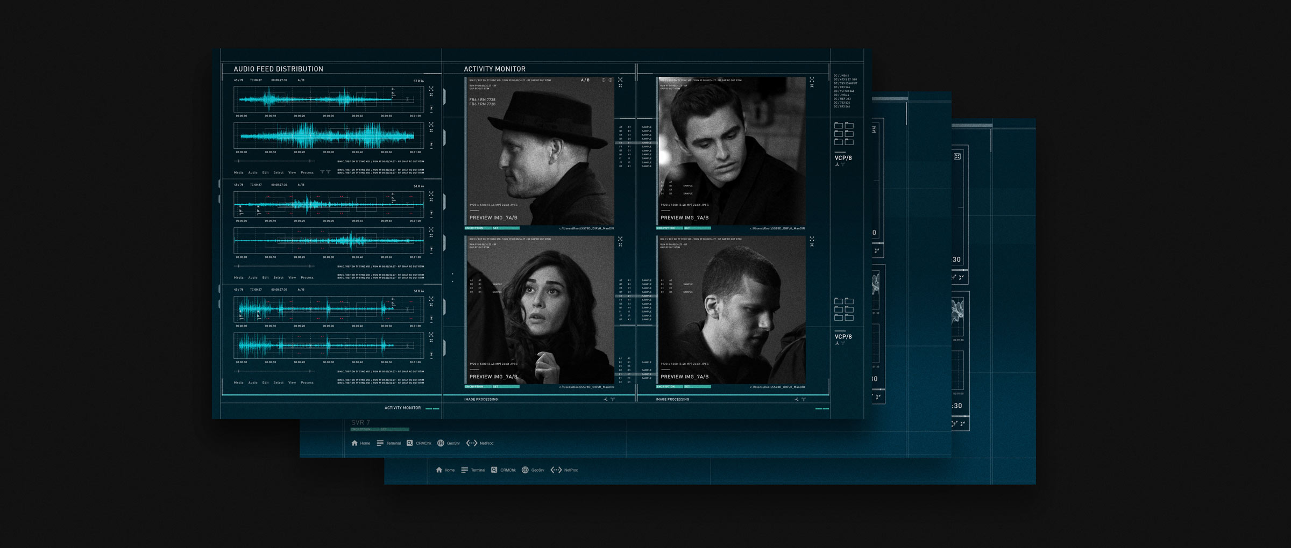Click the boxed expand icon in the rearmost window
This screenshot has width=1291, height=548.
pos(957,156)
